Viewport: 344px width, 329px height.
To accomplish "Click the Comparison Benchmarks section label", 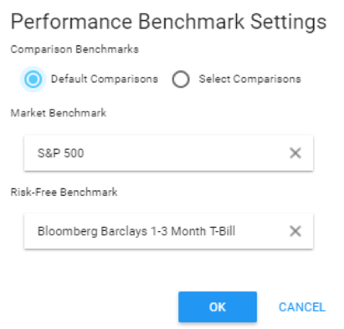I will point(74,49).
